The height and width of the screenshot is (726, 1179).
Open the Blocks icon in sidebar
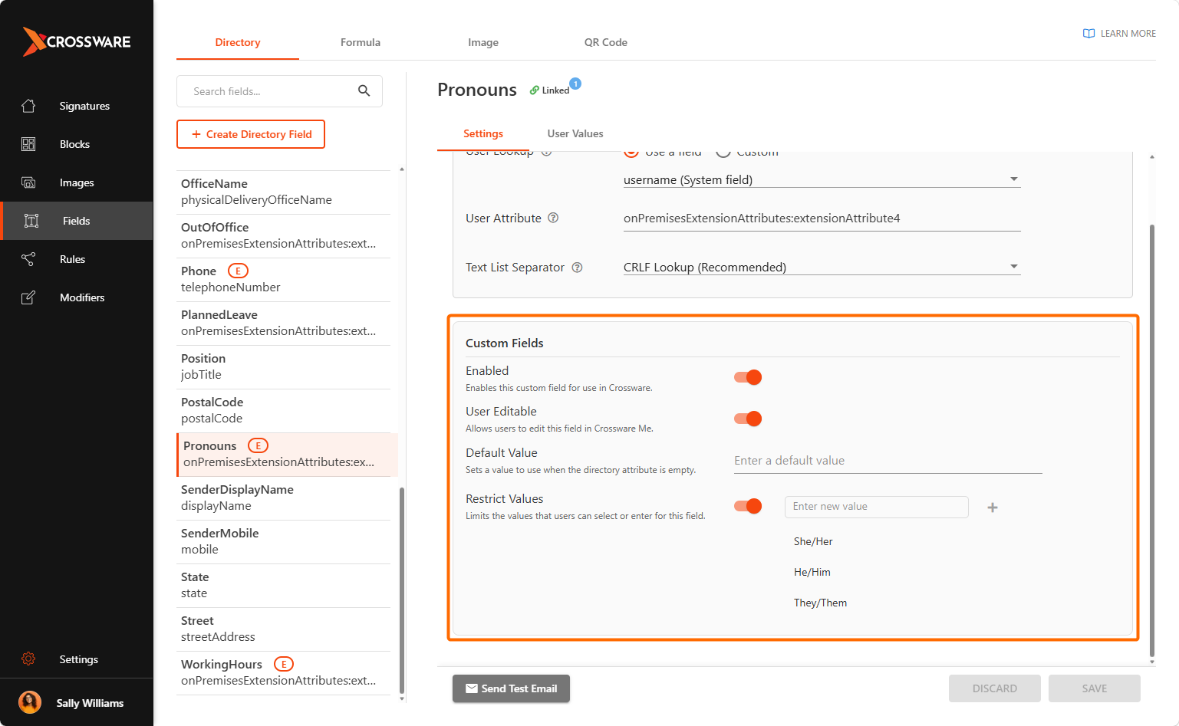28,144
